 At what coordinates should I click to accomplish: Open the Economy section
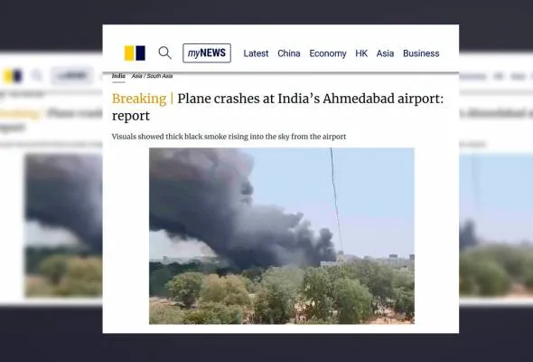(x=328, y=53)
